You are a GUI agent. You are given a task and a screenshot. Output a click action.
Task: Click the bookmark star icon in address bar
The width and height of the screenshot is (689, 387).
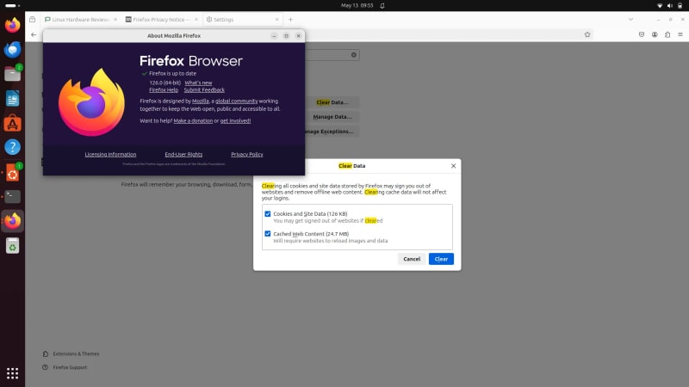(587, 34)
